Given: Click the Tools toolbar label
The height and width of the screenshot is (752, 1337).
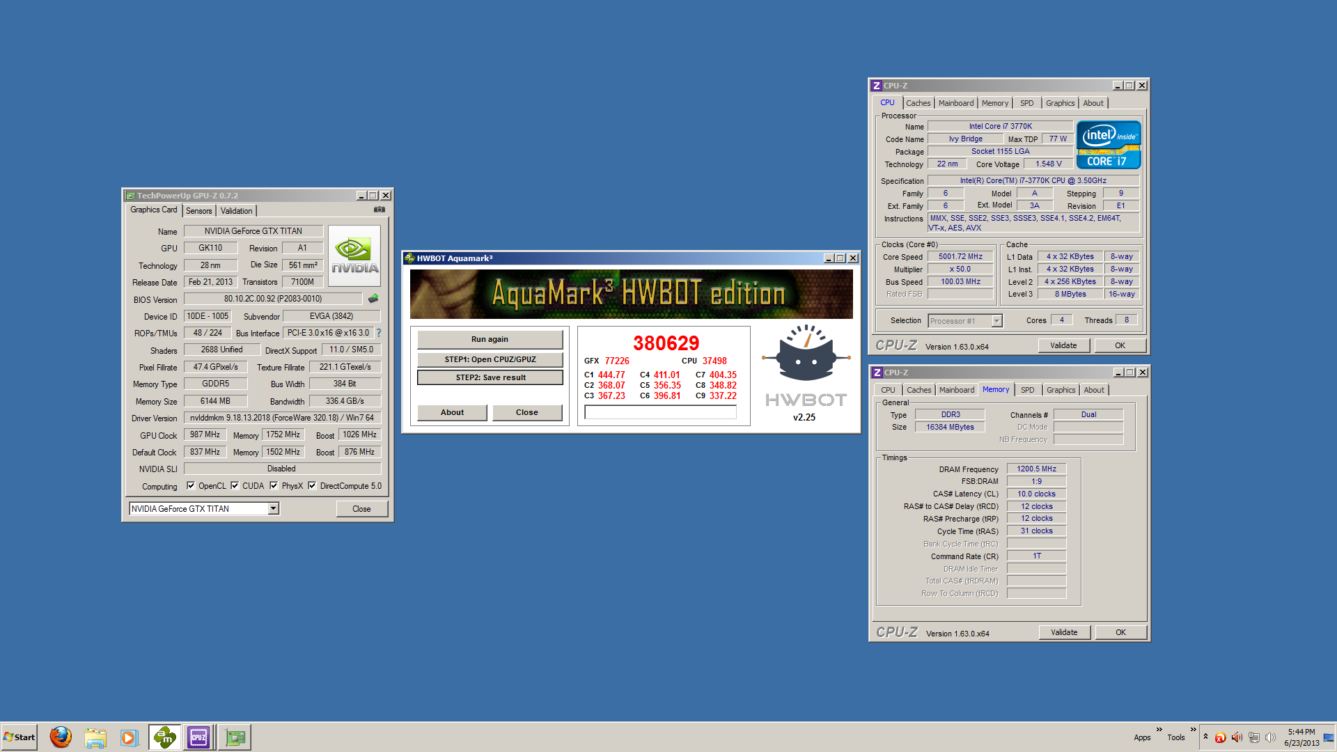Looking at the screenshot, I should click(x=1175, y=737).
